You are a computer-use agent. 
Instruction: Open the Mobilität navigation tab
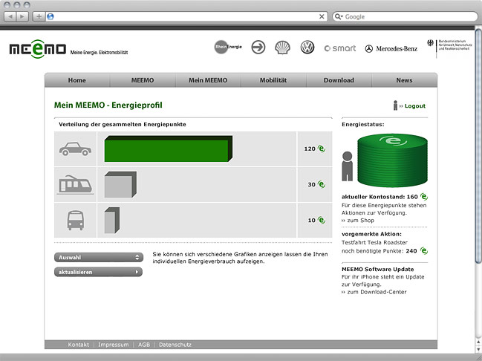273,80
